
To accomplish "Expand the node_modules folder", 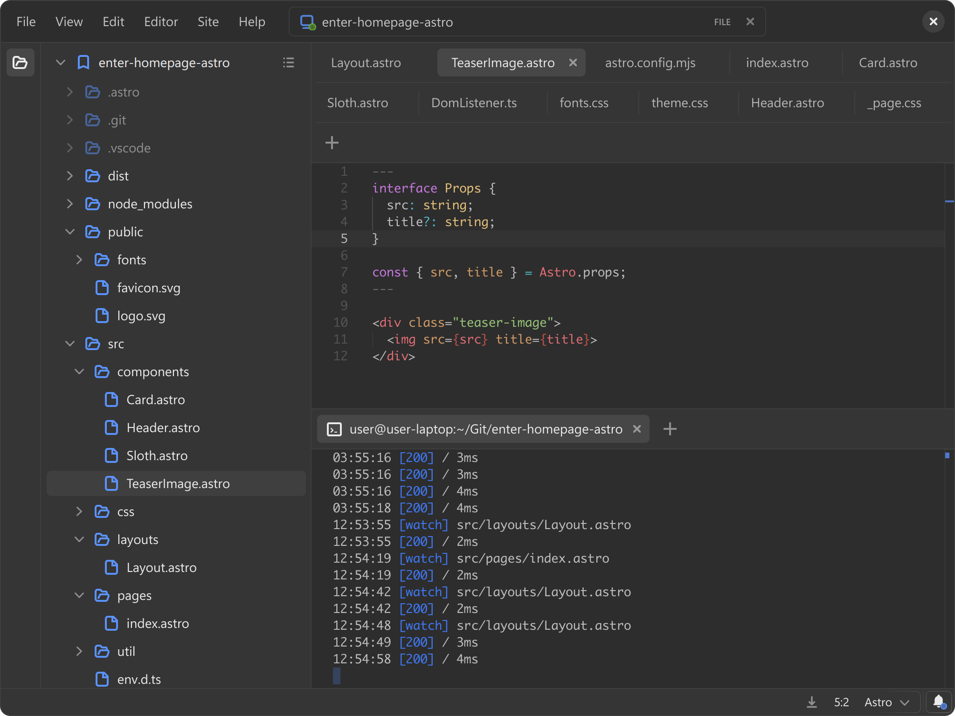I will point(70,204).
